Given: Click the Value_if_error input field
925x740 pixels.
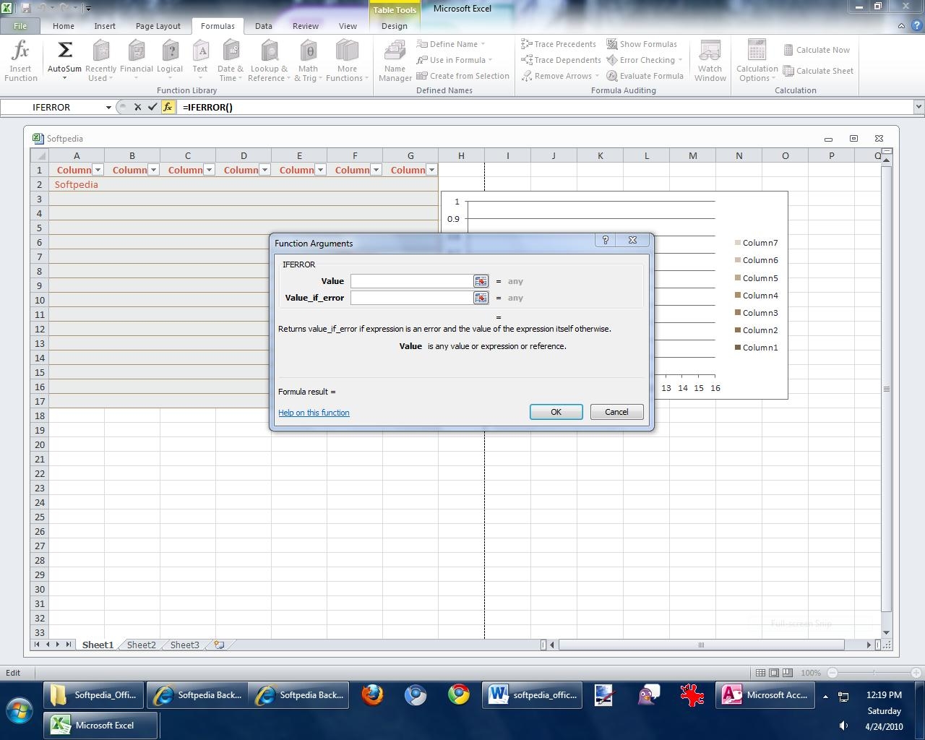Looking at the screenshot, I should pyautogui.click(x=411, y=298).
